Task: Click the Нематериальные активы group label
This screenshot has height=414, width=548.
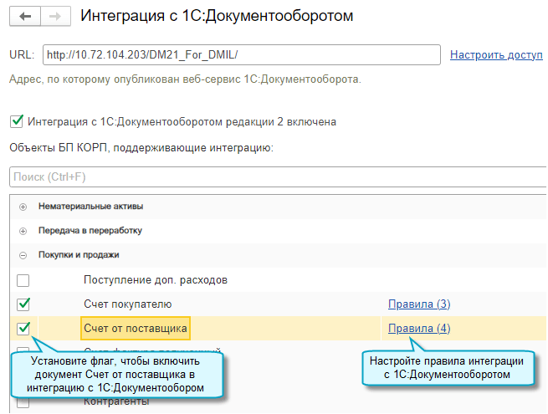Action: 91,207
